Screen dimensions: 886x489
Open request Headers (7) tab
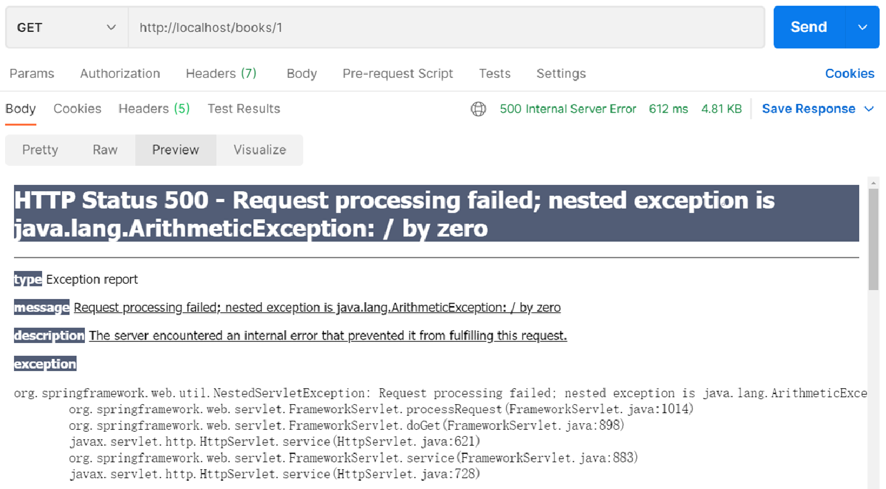click(221, 73)
